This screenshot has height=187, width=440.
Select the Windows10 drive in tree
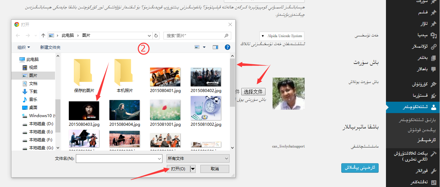[x=38, y=115]
